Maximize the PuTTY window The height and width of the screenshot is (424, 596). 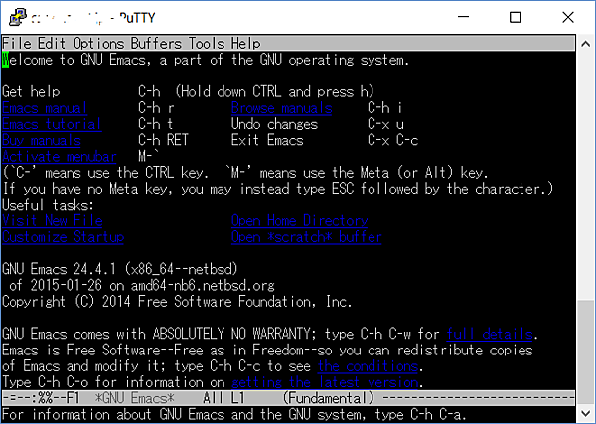point(515,17)
